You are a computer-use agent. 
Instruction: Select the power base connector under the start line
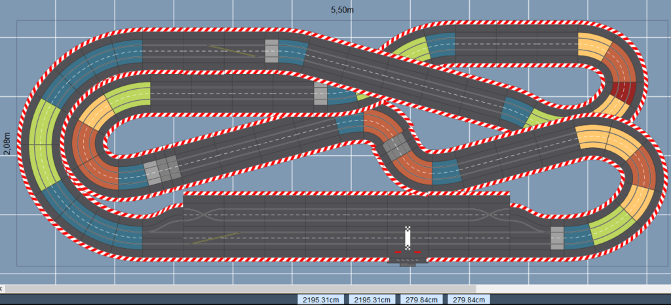(x=408, y=262)
